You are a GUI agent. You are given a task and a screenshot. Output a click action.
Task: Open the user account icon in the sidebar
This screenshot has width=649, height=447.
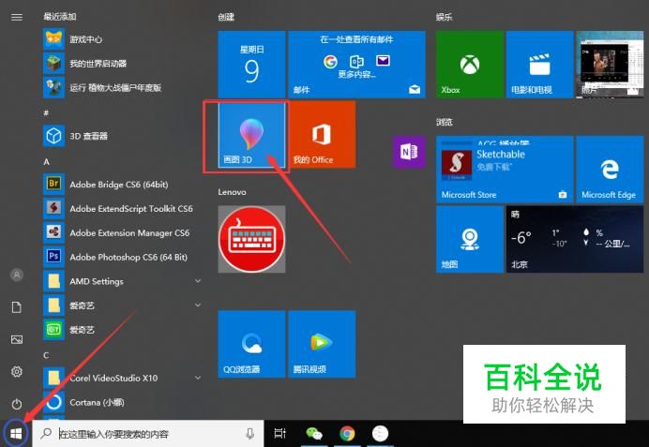coord(17,275)
